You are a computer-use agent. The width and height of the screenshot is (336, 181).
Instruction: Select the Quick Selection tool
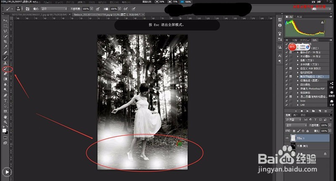pos(5,36)
